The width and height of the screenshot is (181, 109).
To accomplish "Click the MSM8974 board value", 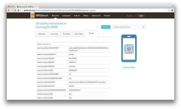I will [72, 62].
